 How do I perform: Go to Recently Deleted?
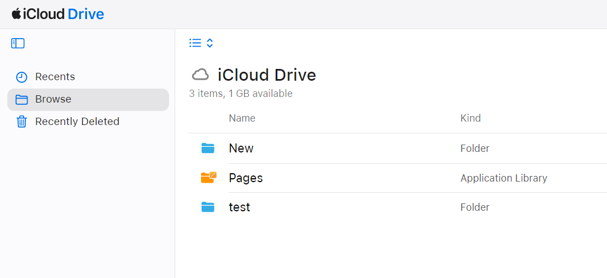[77, 122]
